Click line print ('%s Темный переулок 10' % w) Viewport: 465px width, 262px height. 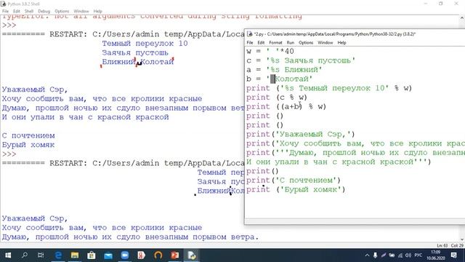(x=329, y=88)
